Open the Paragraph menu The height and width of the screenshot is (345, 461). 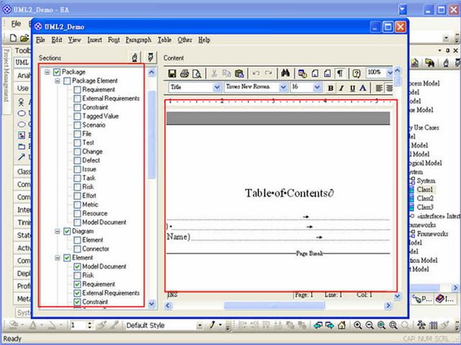(138, 40)
